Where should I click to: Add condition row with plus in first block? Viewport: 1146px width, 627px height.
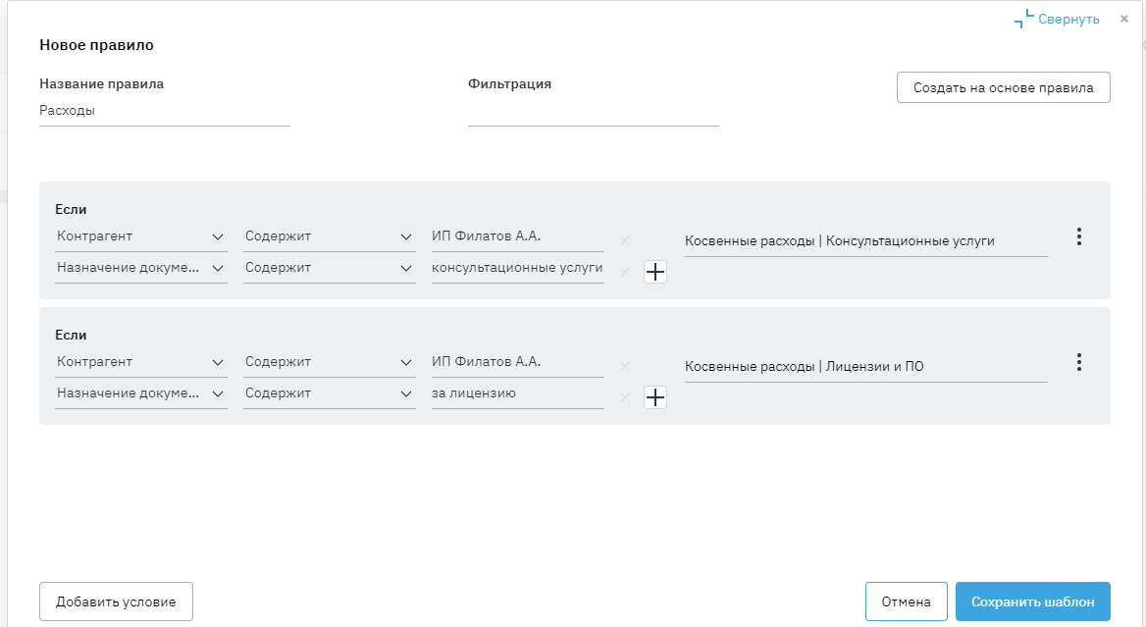(x=654, y=272)
